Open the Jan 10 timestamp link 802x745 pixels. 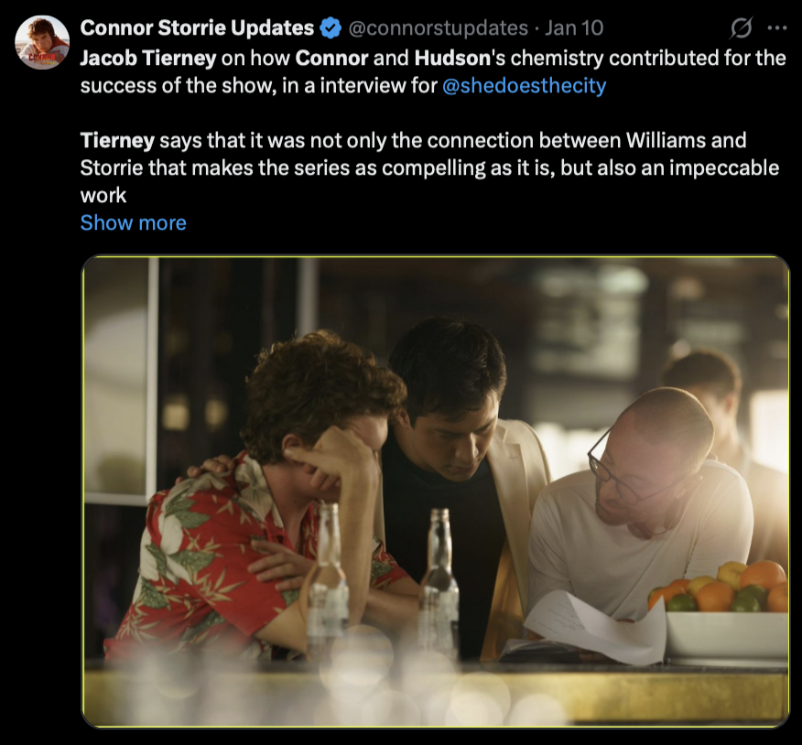pos(574,28)
